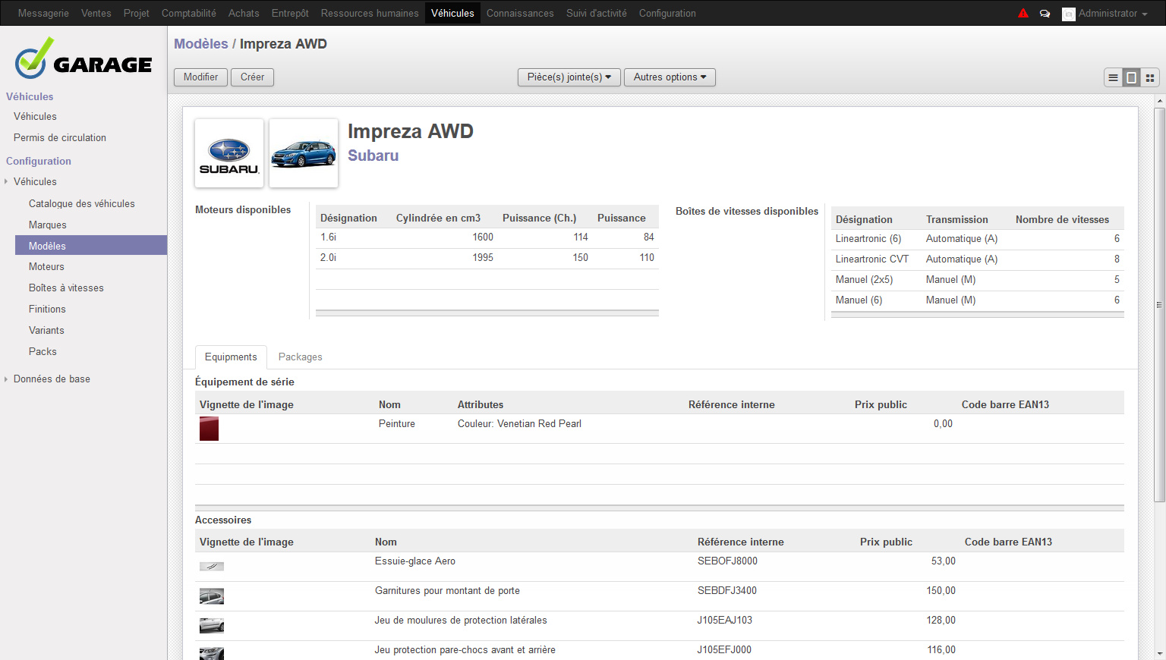Expand the Autres options dropdown
This screenshot has height=660, width=1166.
point(670,77)
